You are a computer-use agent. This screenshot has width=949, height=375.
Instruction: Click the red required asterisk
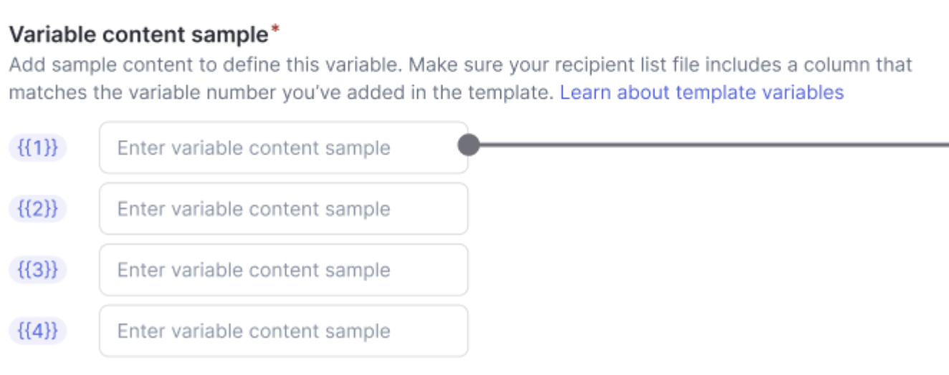[x=275, y=30]
